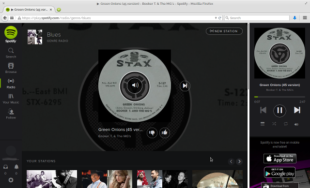Viewport: 310px width, 188px height.
Task: Open Search in the left sidebar
Action: [11, 53]
